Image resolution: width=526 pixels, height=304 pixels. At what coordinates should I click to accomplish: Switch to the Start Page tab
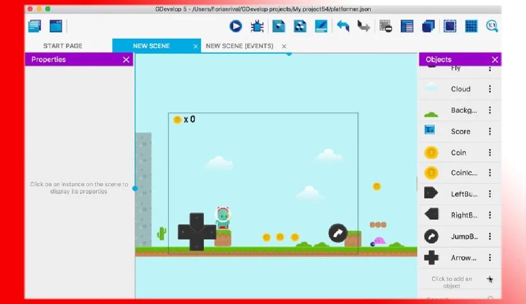(x=63, y=46)
